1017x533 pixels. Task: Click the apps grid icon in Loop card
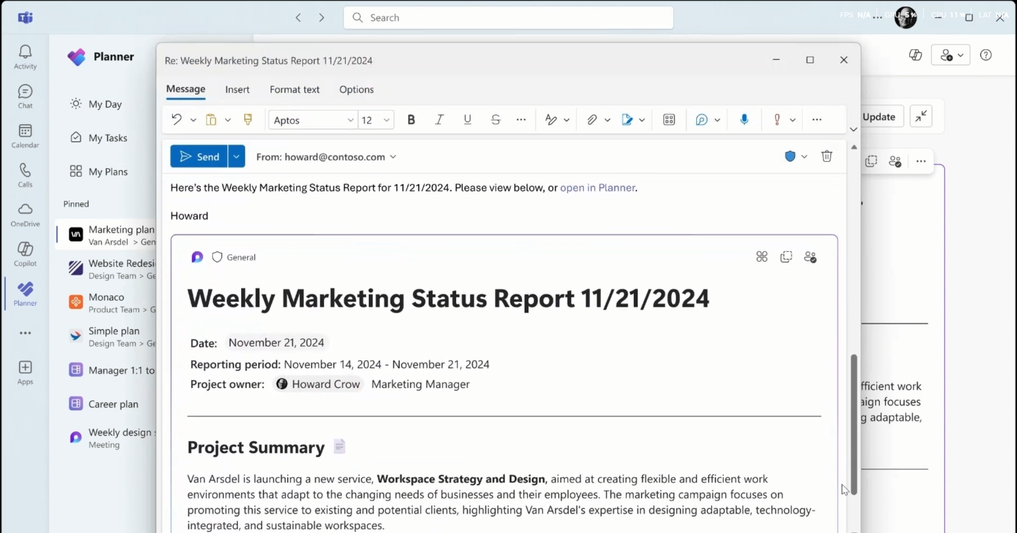pyautogui.click(x=762, y=257)
